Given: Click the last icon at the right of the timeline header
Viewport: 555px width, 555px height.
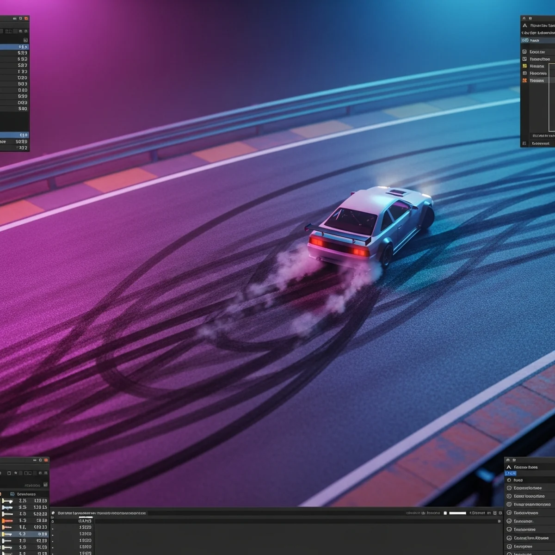Looking at the screenshot, I should [500, 513].
